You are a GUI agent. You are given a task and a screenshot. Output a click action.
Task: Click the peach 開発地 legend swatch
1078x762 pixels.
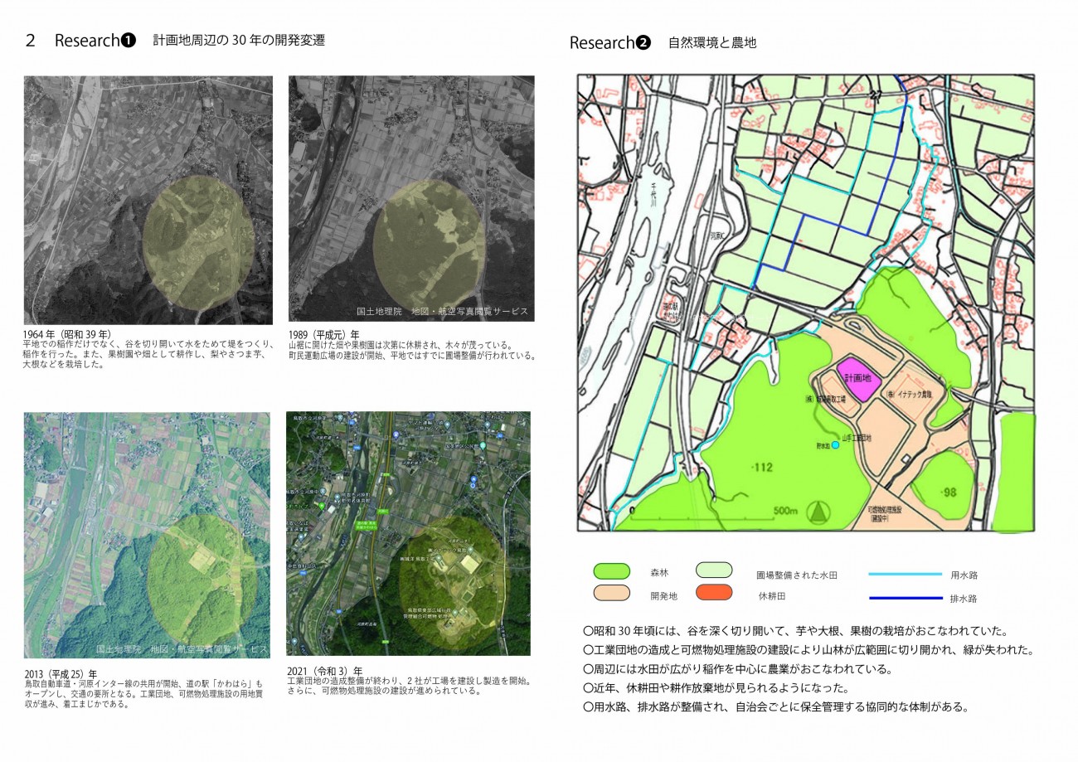612,593
